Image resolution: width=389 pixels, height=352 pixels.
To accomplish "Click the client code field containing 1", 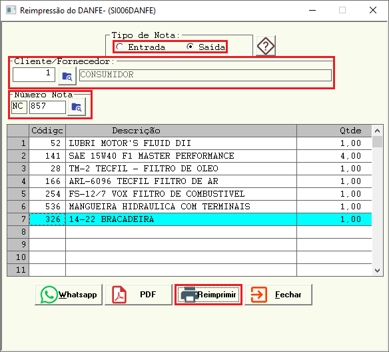I will 34,75.
